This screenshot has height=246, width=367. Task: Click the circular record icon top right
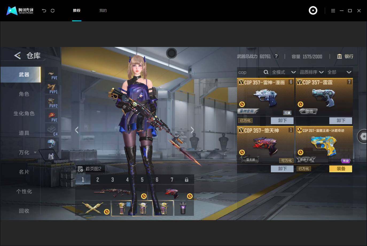tap(313, 10)
